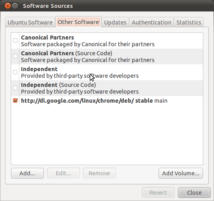Image resolution: width=214 pixels, height=201 pixels.
Task: Check the Independent (Source Code) checkbox
Action: click(15, 88)
